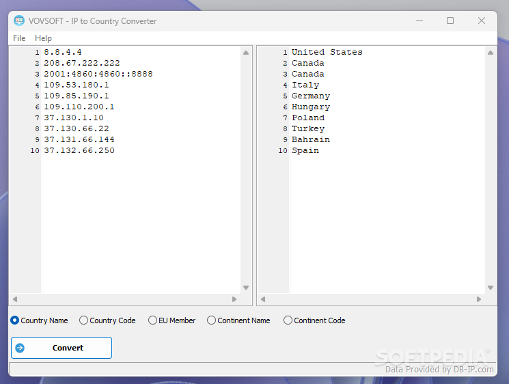Click the IP list pane's scroll right arrow
This screenshot has height=384, width=509.
[234, 299]
